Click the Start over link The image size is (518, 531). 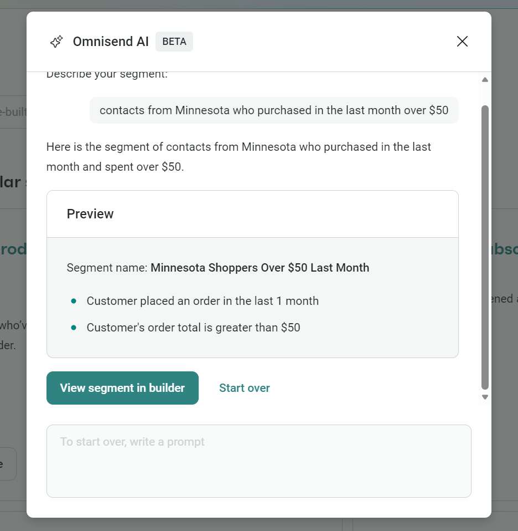pos(244,387)
